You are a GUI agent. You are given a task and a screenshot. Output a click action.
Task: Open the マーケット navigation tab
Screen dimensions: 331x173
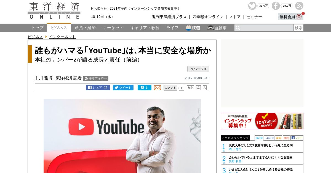[113, 28]
